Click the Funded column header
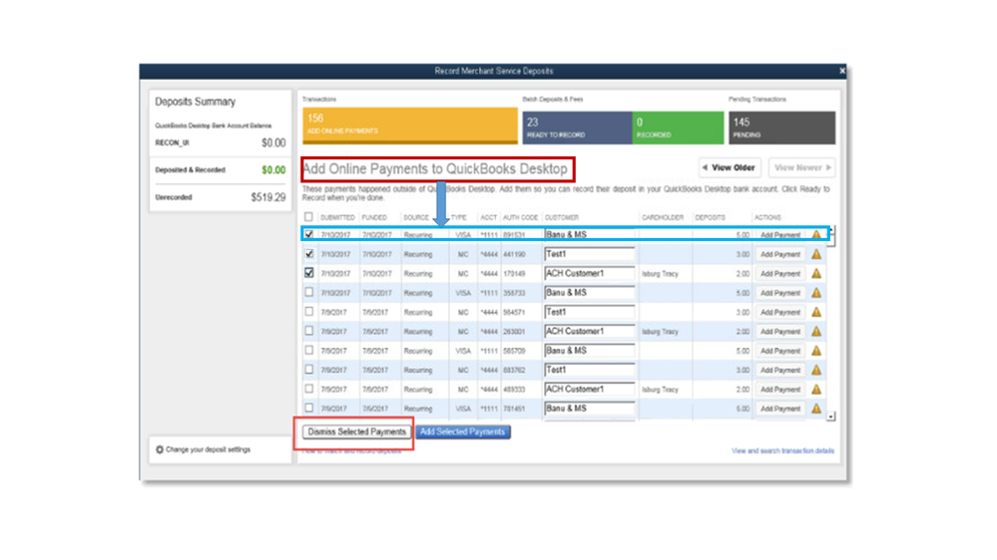 (x=374, y=217)
